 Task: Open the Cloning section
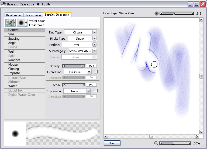click(25, 69)
